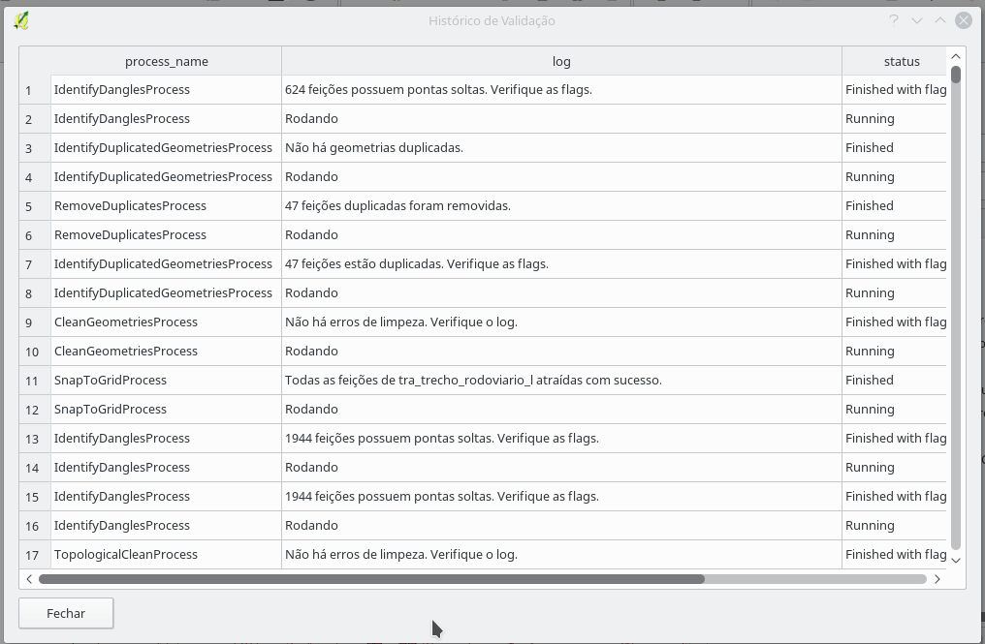The image size is (985, 644).
Task: Select row 17 'Finished with flag' status cell
Action: coord(895,555)
